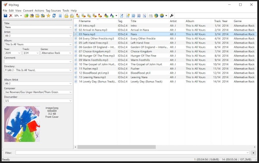259x163 pixels.
Task: Select the row 08 Hunger Of The Pine.mp3
Action: [165, 56]
